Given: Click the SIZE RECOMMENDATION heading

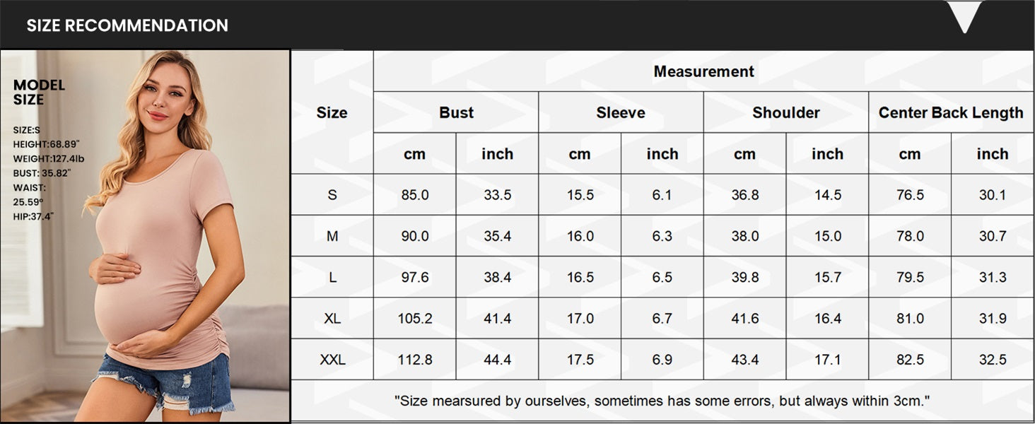Looking at the screenshot, I should (x=127, y=25).
